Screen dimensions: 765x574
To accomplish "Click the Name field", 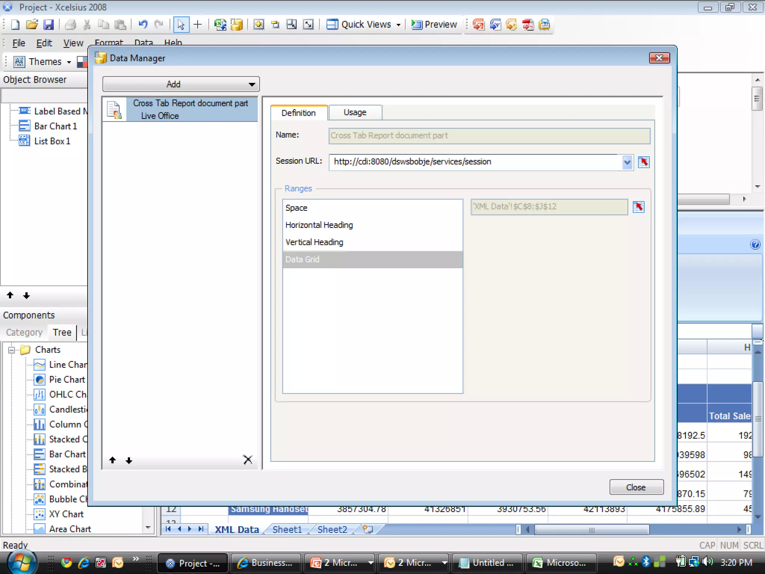I will (489, 136).
